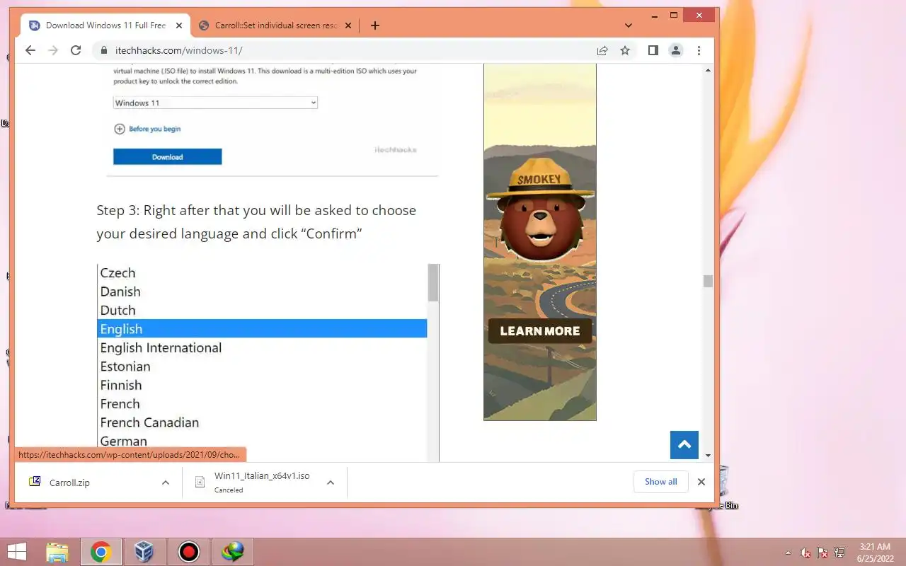Click the forward navigation arrow
The width and height of the screenshot is (906, 566).
coord(52,50)
